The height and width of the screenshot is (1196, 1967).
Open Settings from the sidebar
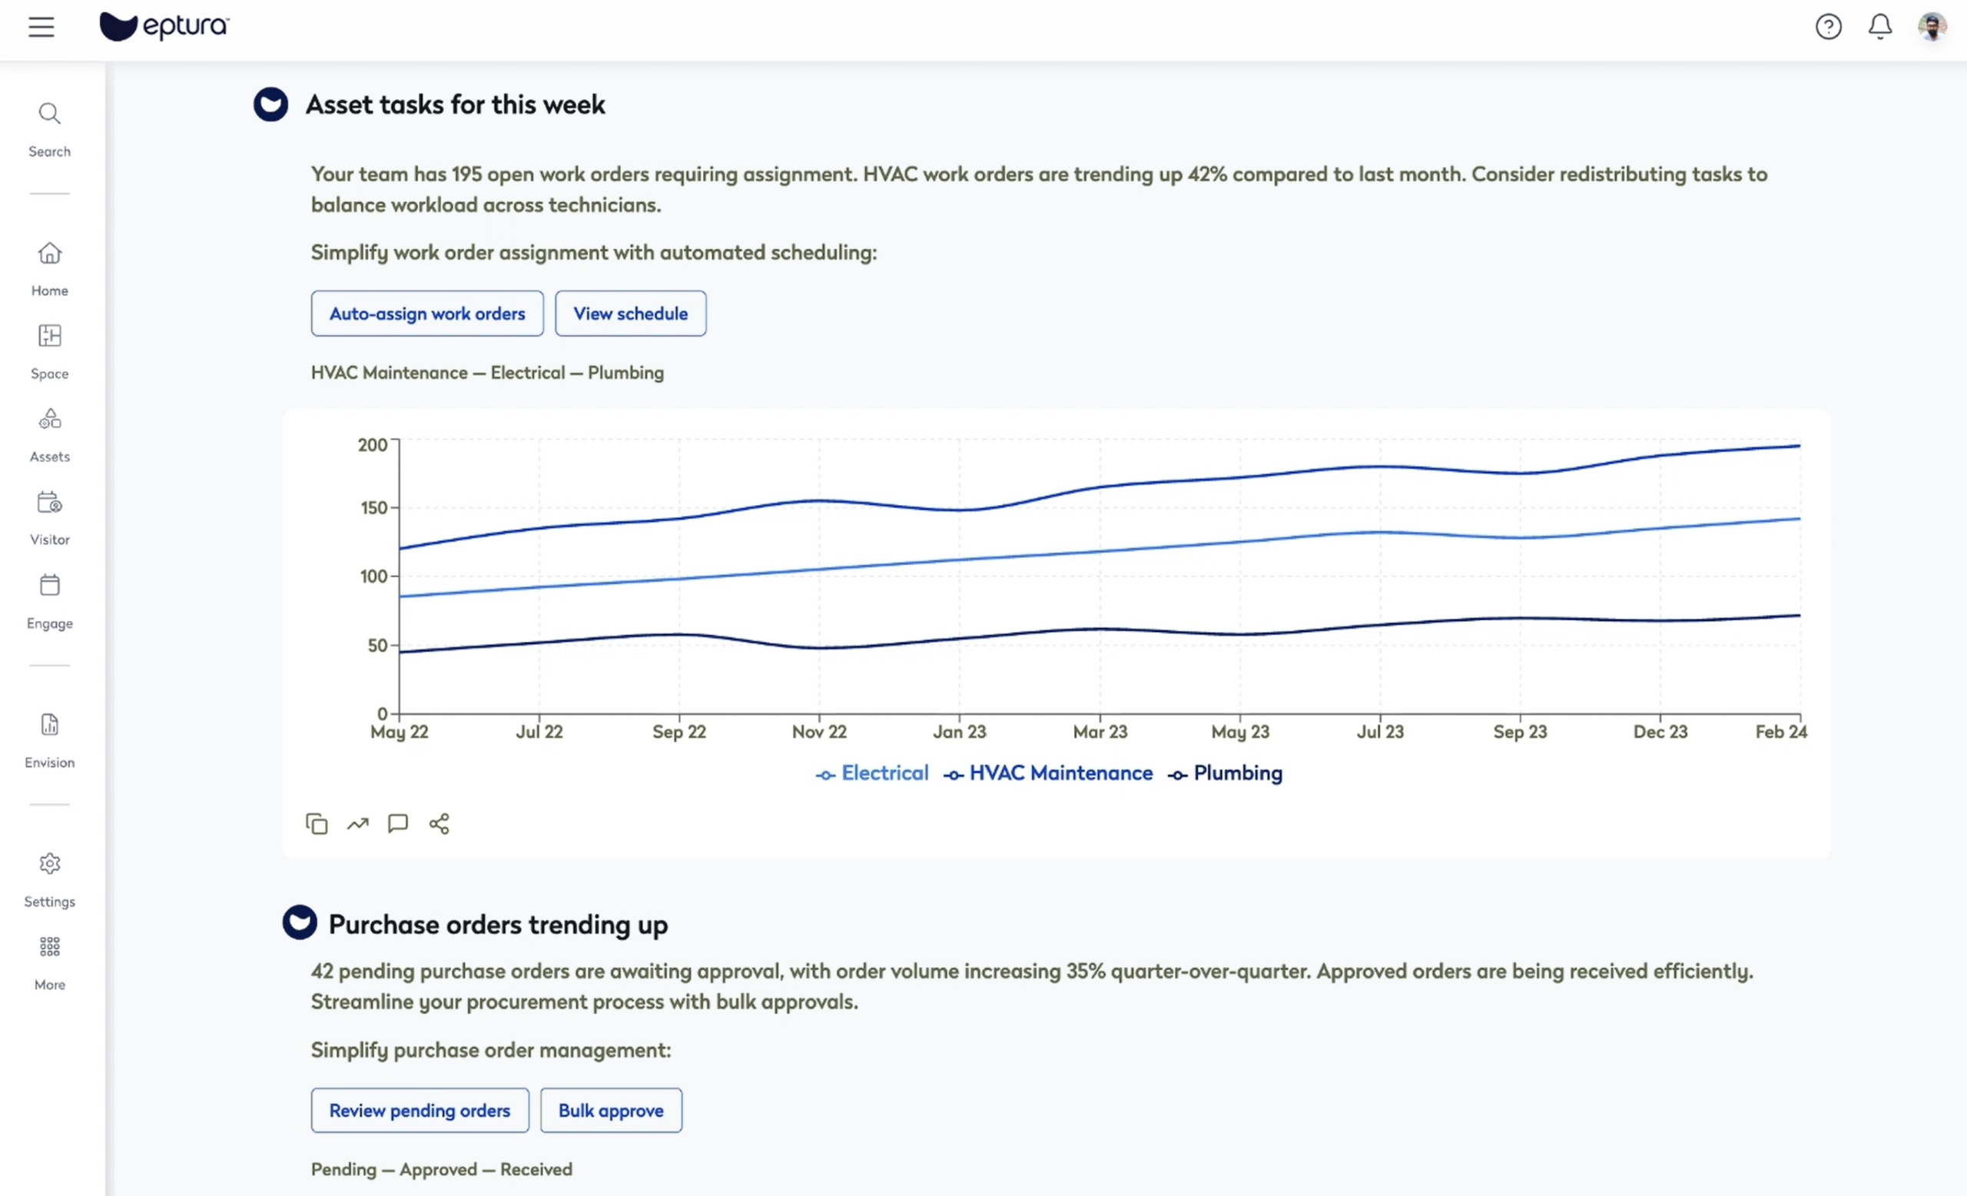pyautogui.click(x=49, y=879)
